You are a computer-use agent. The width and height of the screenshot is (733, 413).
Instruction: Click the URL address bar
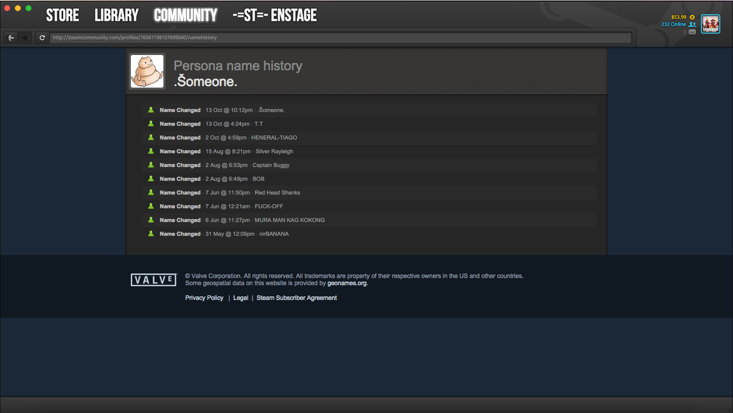[x=341, y=38]
